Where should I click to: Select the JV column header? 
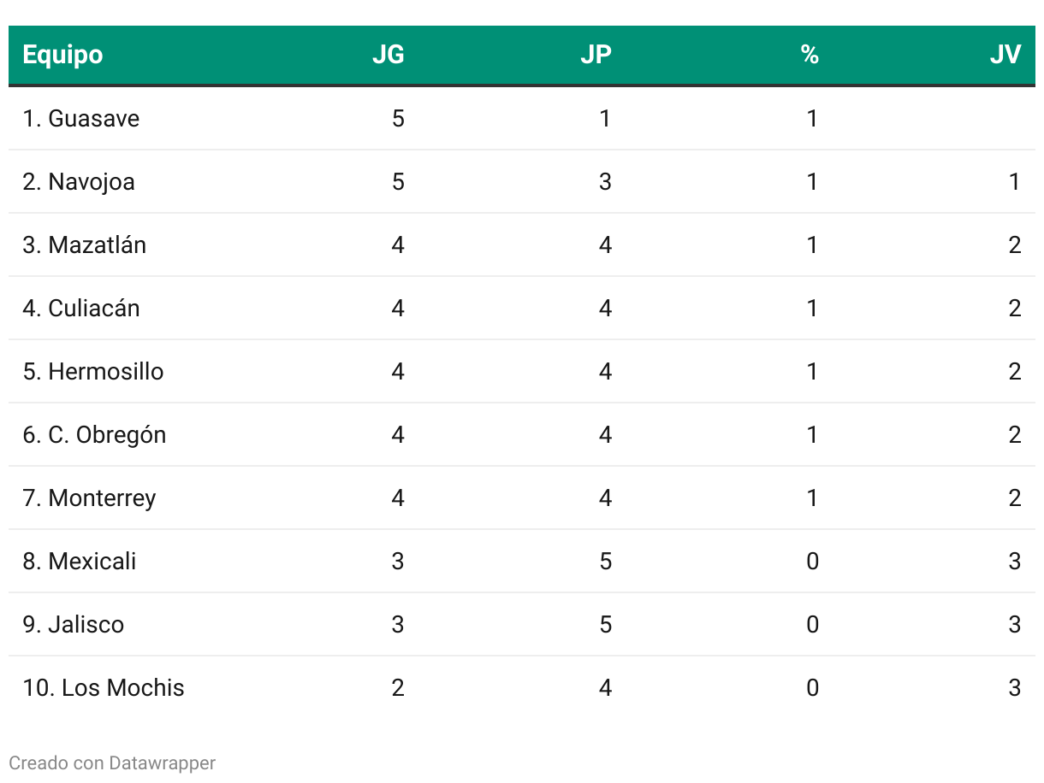click(1005, 55)
